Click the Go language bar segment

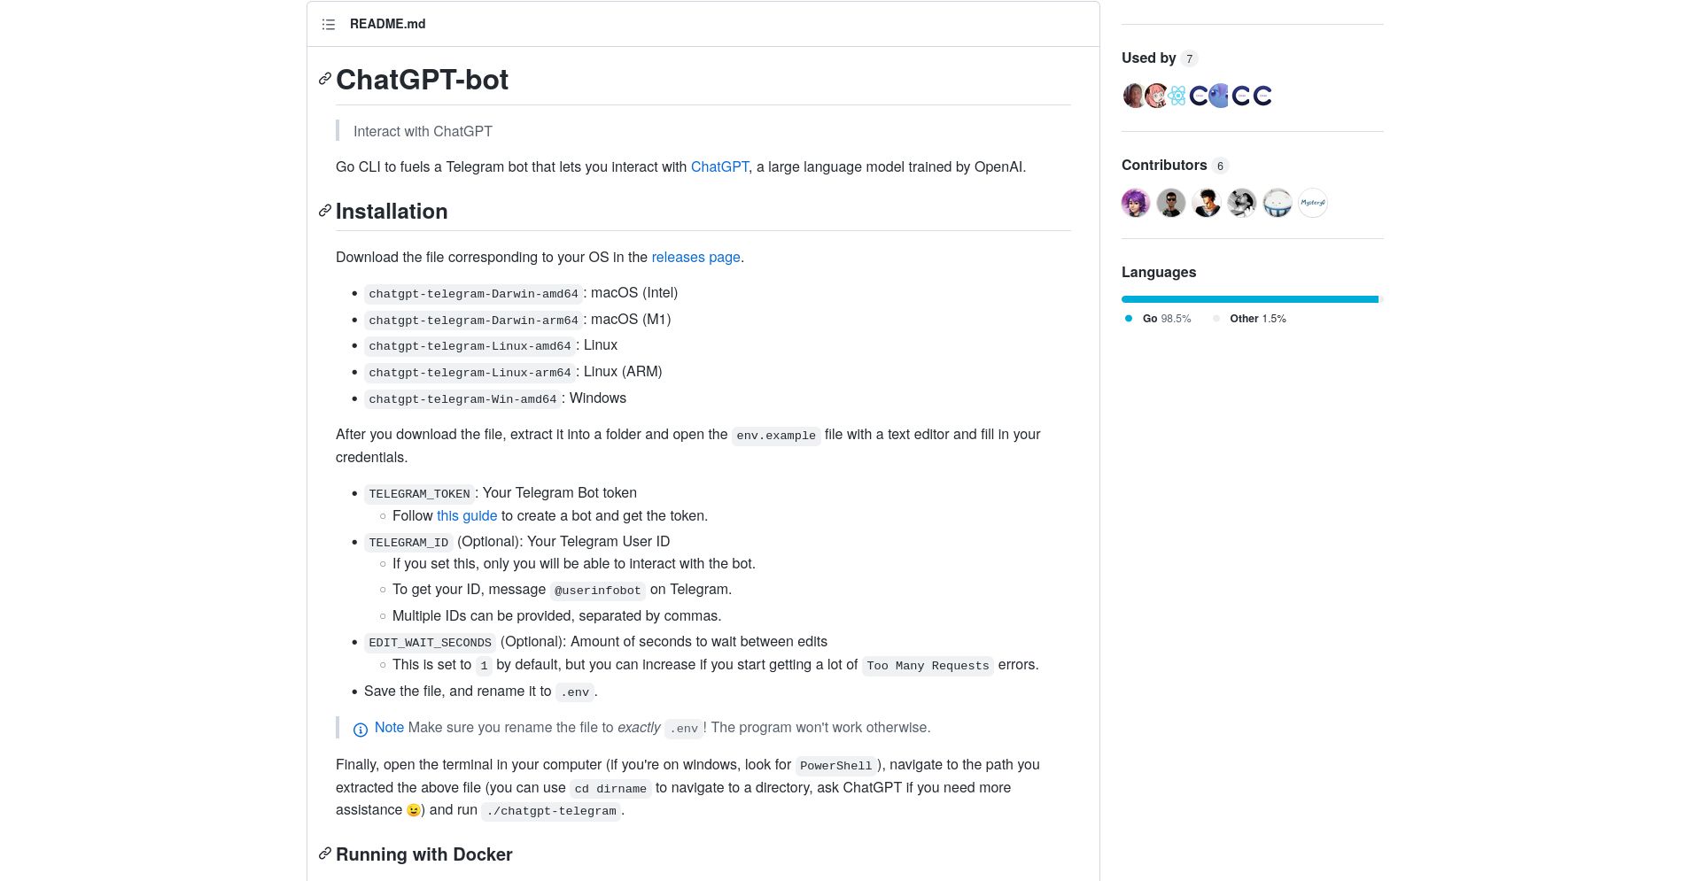pyautogui.click(x=1249, y=299)
